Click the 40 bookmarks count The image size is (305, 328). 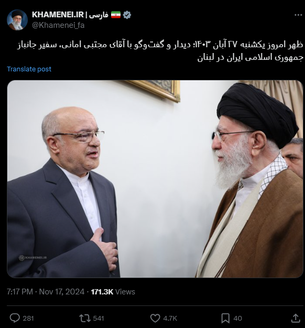(x=237, y=319)
